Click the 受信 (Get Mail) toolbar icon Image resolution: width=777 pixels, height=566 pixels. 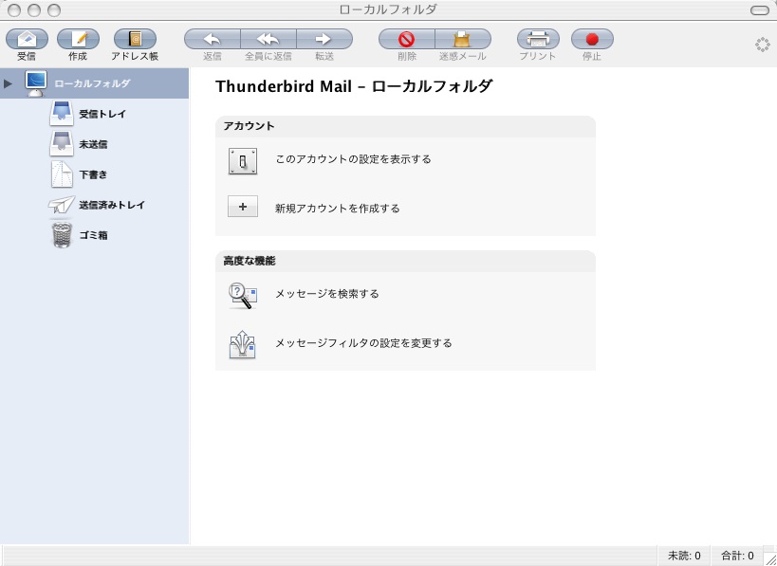pyautogui.click(x=27, y=39)
